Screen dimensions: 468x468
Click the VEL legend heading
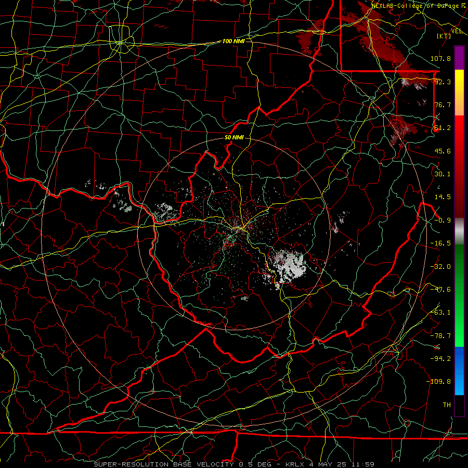[457, 31]
